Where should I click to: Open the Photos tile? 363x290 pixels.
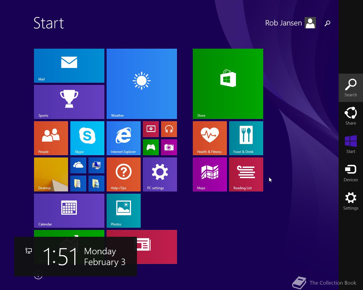point(124,211)
